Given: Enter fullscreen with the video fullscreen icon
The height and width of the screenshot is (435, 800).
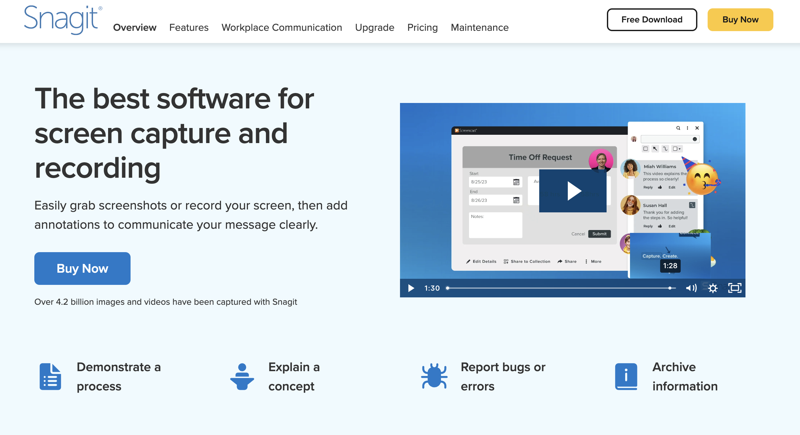Looking at the screenshot, I should 735,288.
